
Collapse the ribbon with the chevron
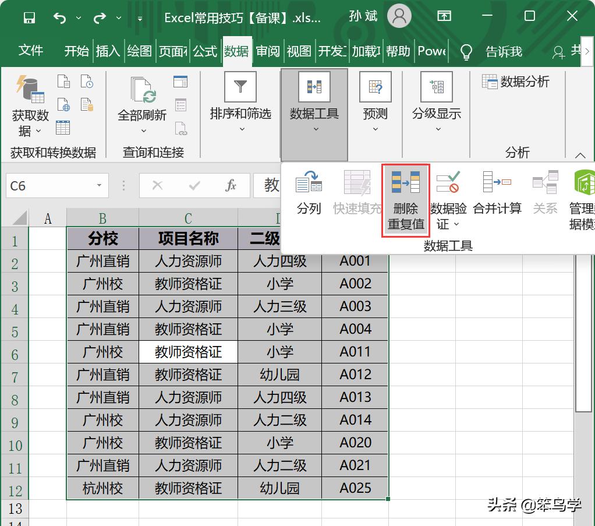[x=580, y=156]
